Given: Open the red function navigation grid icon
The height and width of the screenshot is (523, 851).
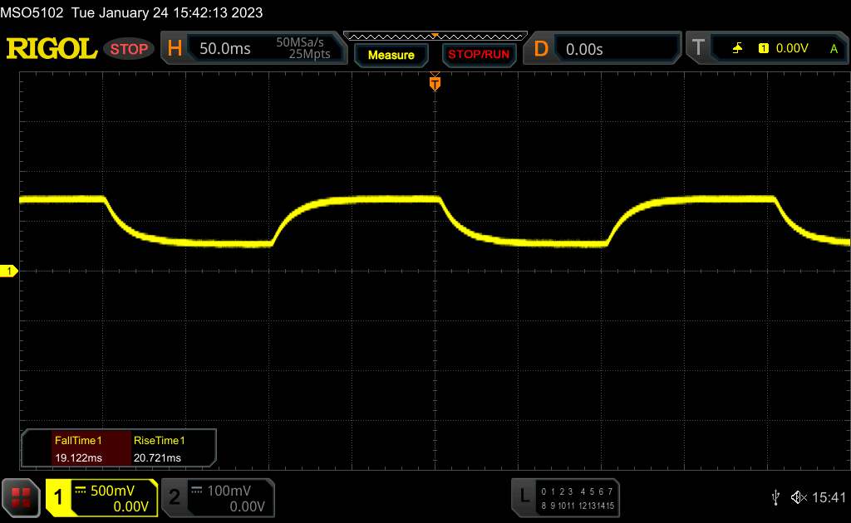Looking at the screenshot, I should pyautogui.click(x=21, y=497).
